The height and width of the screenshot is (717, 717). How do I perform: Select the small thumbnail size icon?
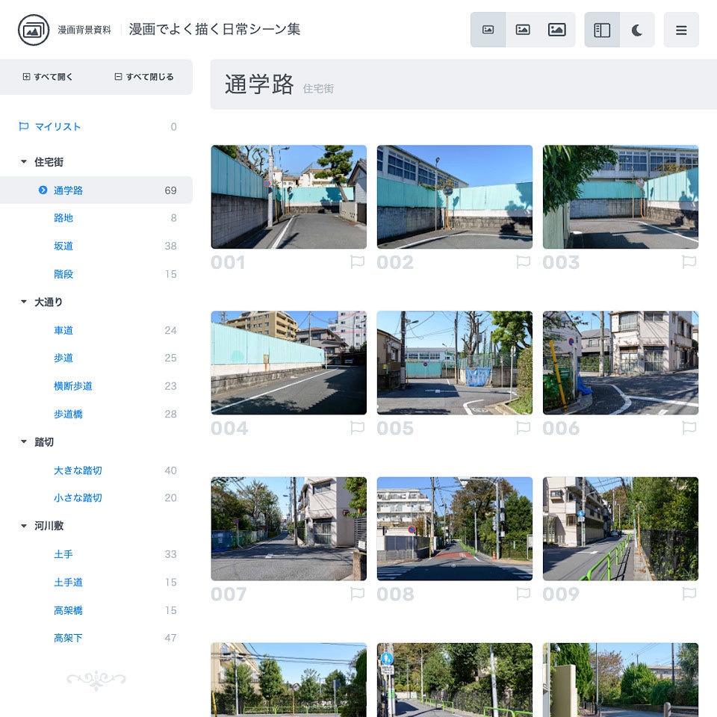click(488, 30)
